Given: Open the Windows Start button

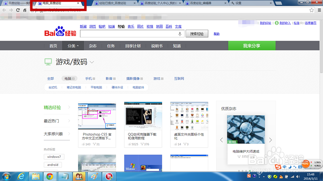Looking at the screenshot, I should click(6, 177).
